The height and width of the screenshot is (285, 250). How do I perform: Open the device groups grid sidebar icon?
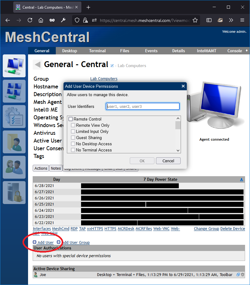click(x=14, y=91)
